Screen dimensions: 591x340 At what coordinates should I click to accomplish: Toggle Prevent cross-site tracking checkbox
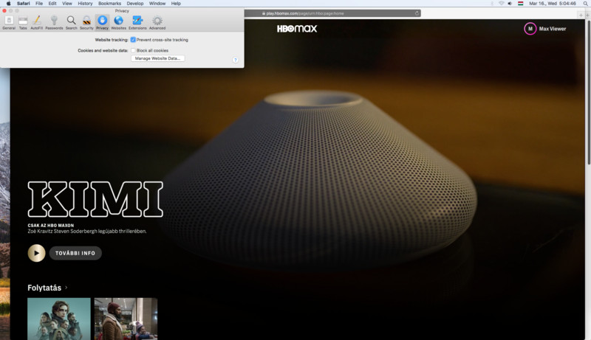(133, 40)
